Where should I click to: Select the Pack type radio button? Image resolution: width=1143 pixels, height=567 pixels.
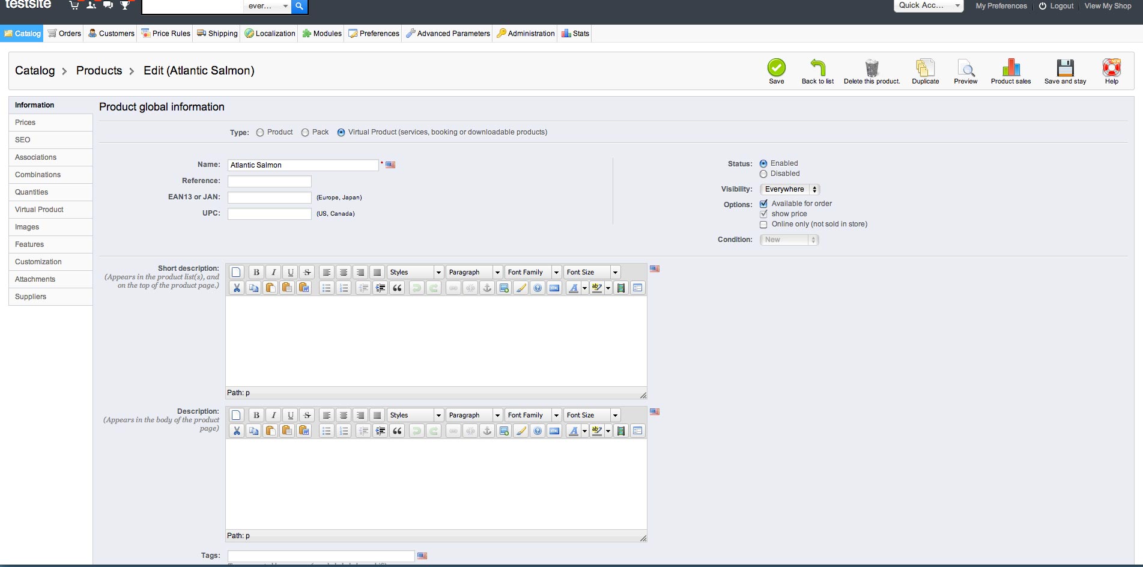click(x=305, y=133)
